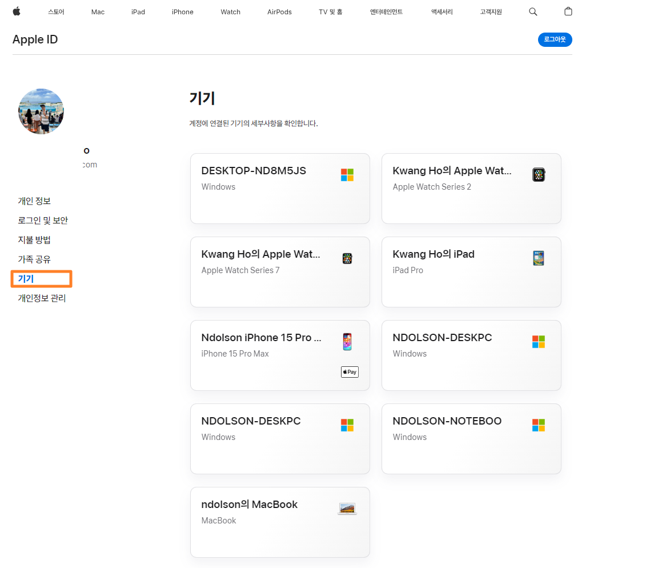The width and height of the screenshot is (654, 568).
Task: Click the iPad Pro device icon
Action: click(x=539, y=258)
